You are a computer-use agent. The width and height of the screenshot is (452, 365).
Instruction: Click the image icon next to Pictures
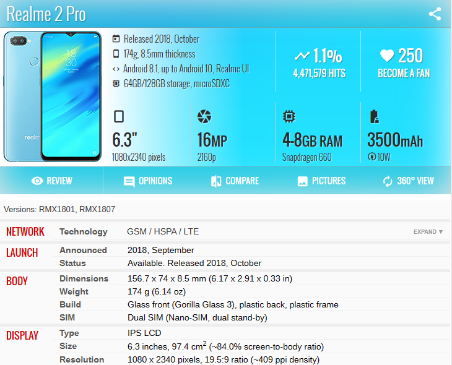click(302, 181)
